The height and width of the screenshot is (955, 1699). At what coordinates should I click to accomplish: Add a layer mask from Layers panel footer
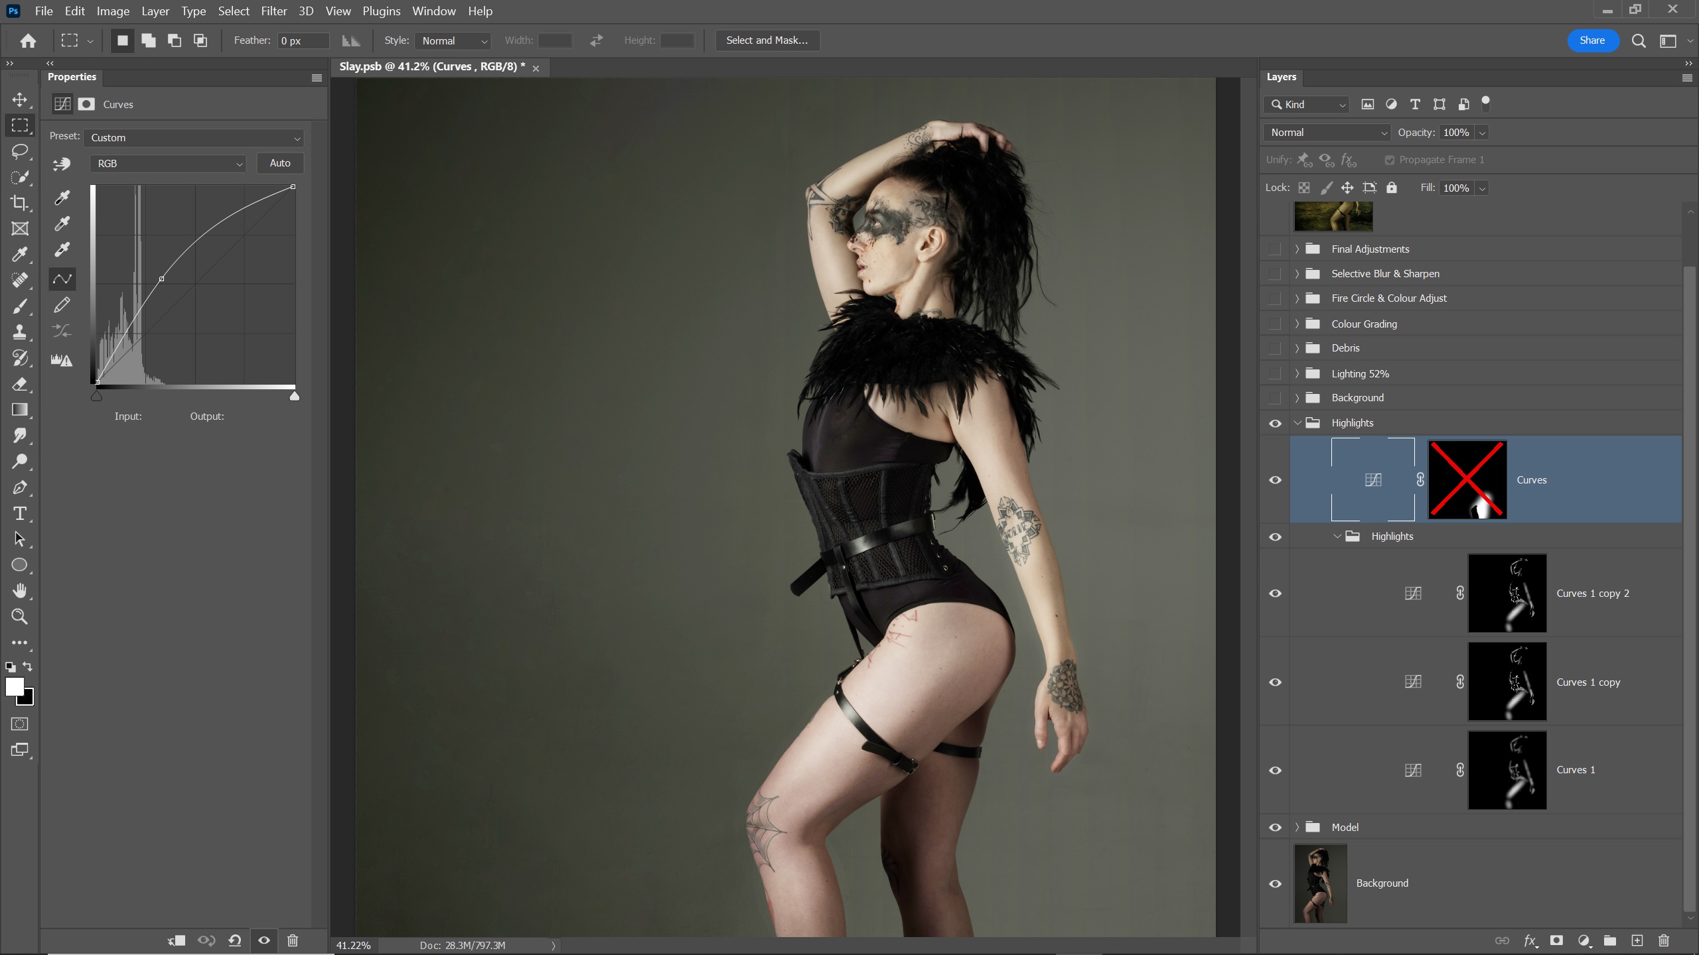(x=1556, y=940)
